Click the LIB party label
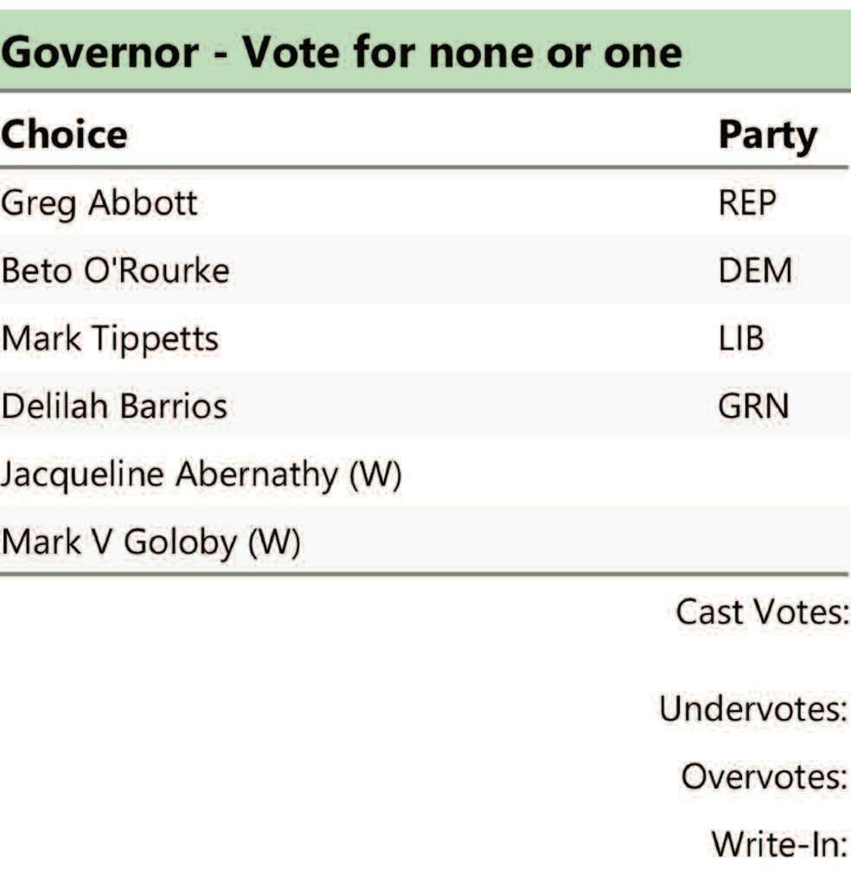The height and width of the screenshot is (871, 851). tap(741, 338)
